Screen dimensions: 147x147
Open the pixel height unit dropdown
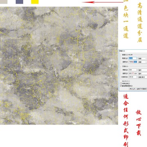tap(143, 62)
